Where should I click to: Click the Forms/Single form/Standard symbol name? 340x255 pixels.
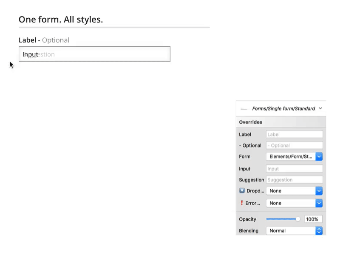coord(283,108)
